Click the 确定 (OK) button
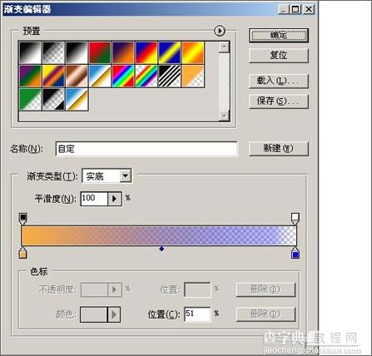 279,35
